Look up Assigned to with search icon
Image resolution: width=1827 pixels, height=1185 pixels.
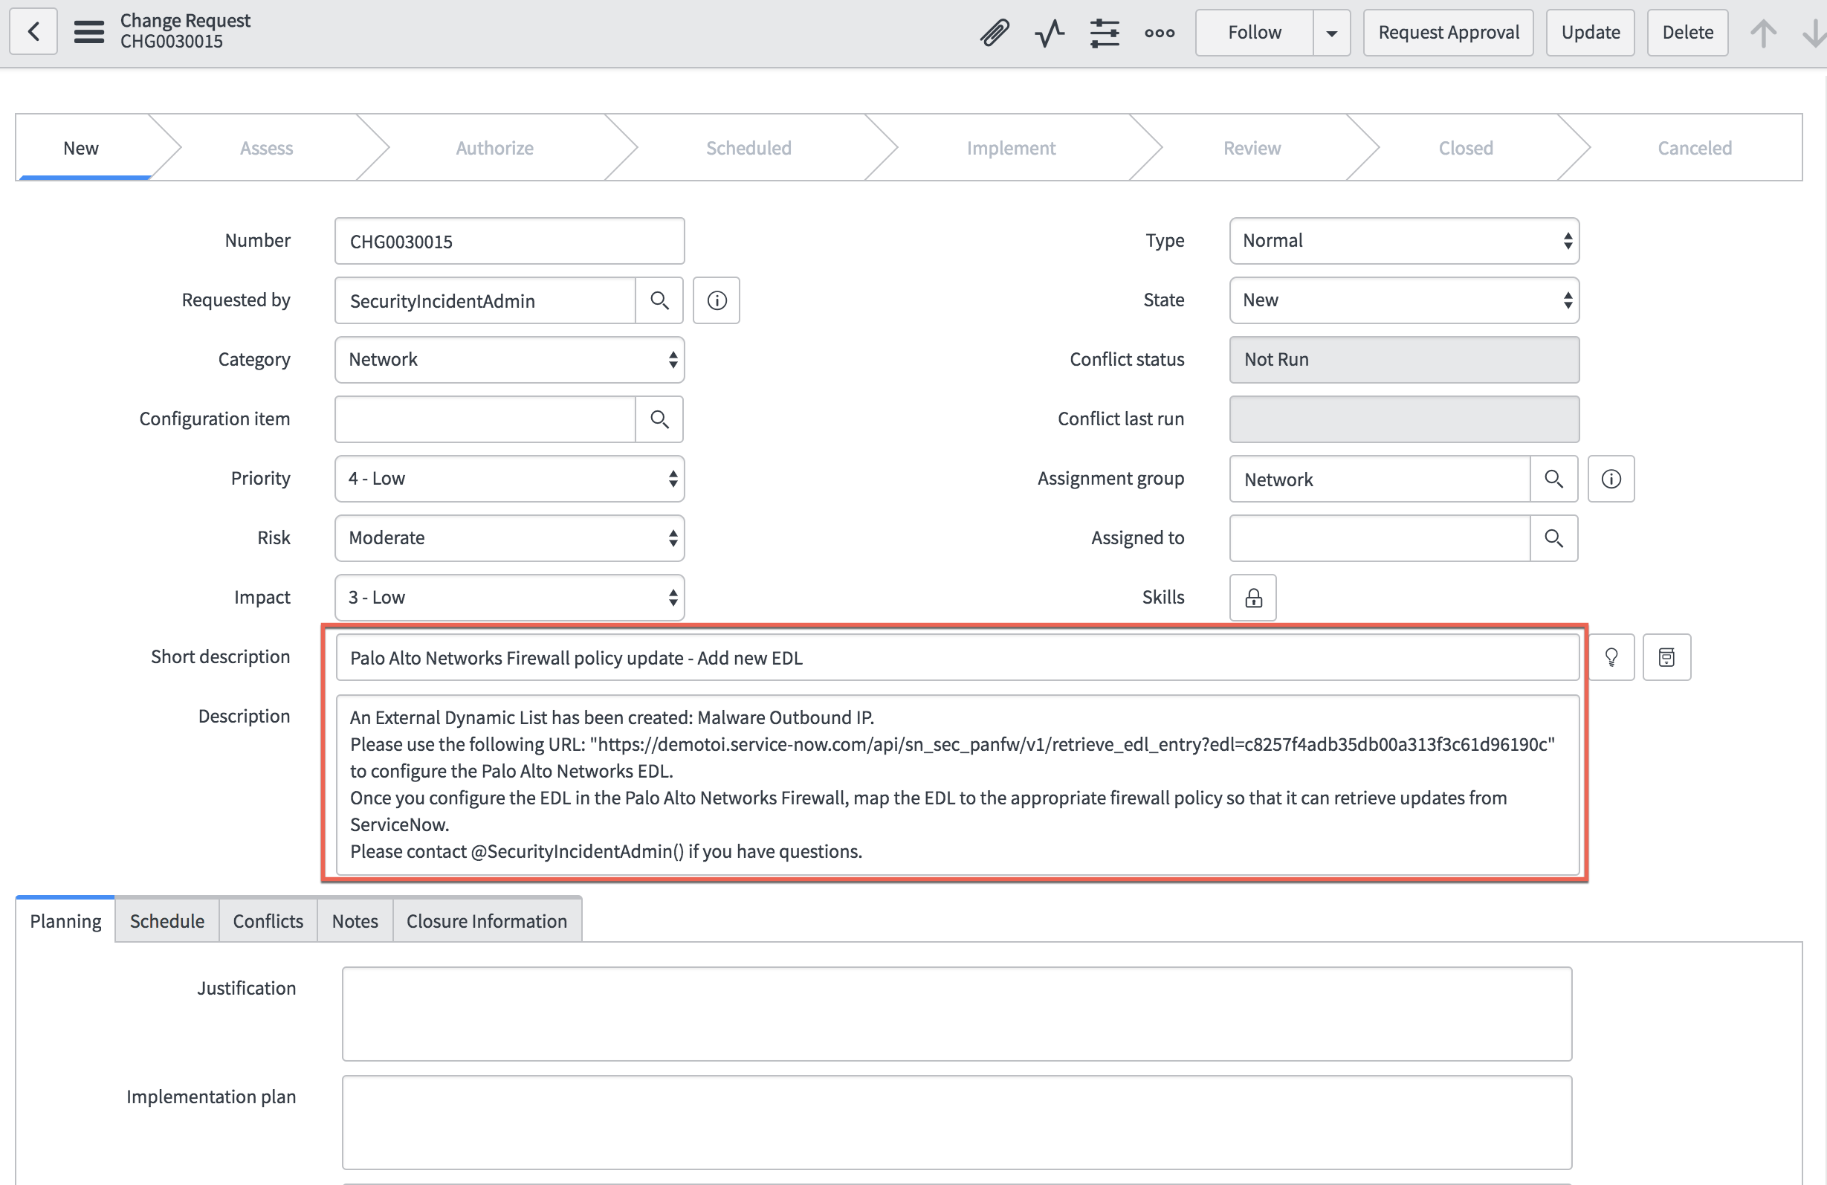[1553, 538]
